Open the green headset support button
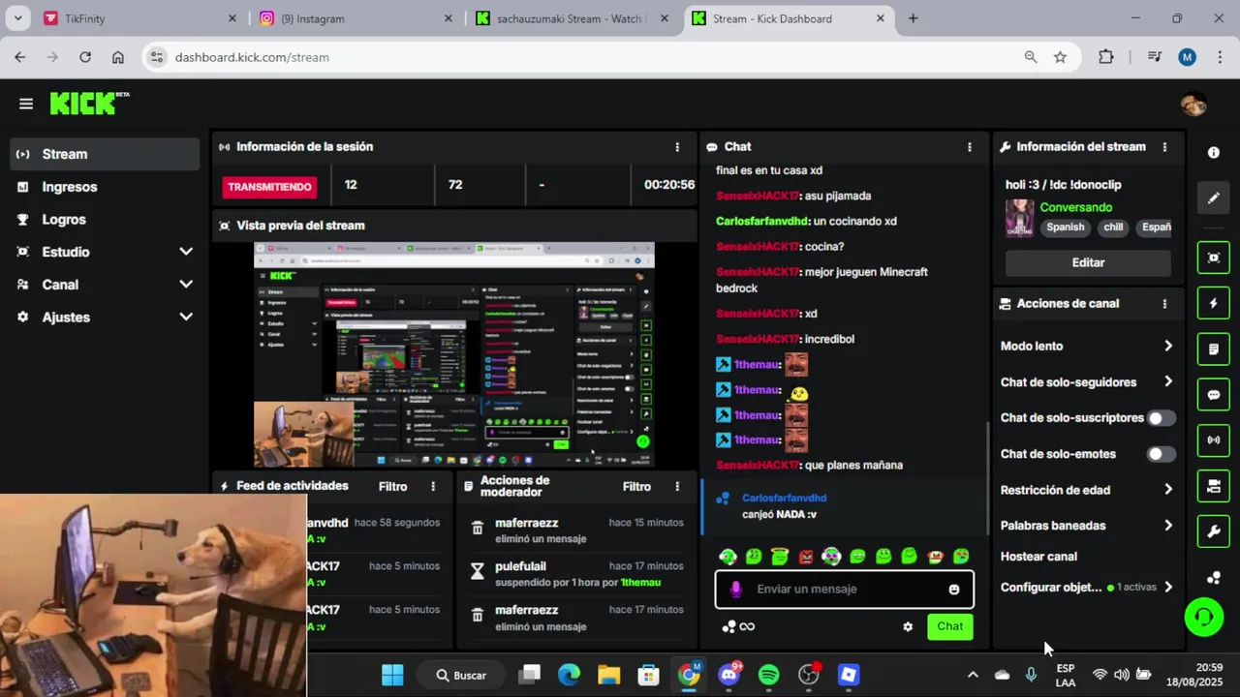 tap(1204, 617)
